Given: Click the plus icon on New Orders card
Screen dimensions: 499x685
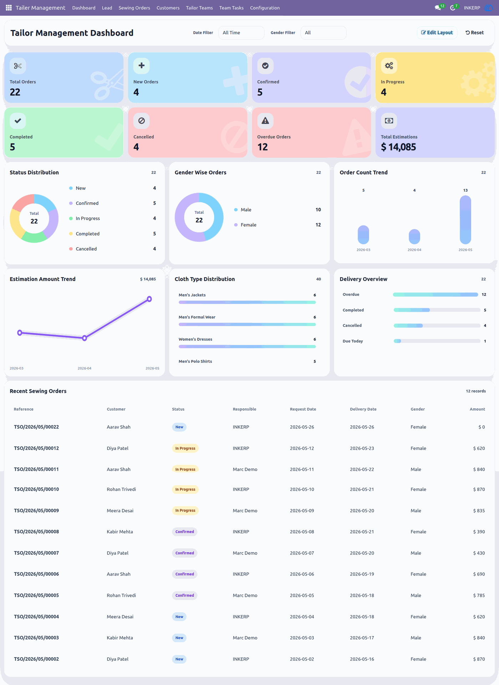Looking at the screenshot, I should pos(141,66).
